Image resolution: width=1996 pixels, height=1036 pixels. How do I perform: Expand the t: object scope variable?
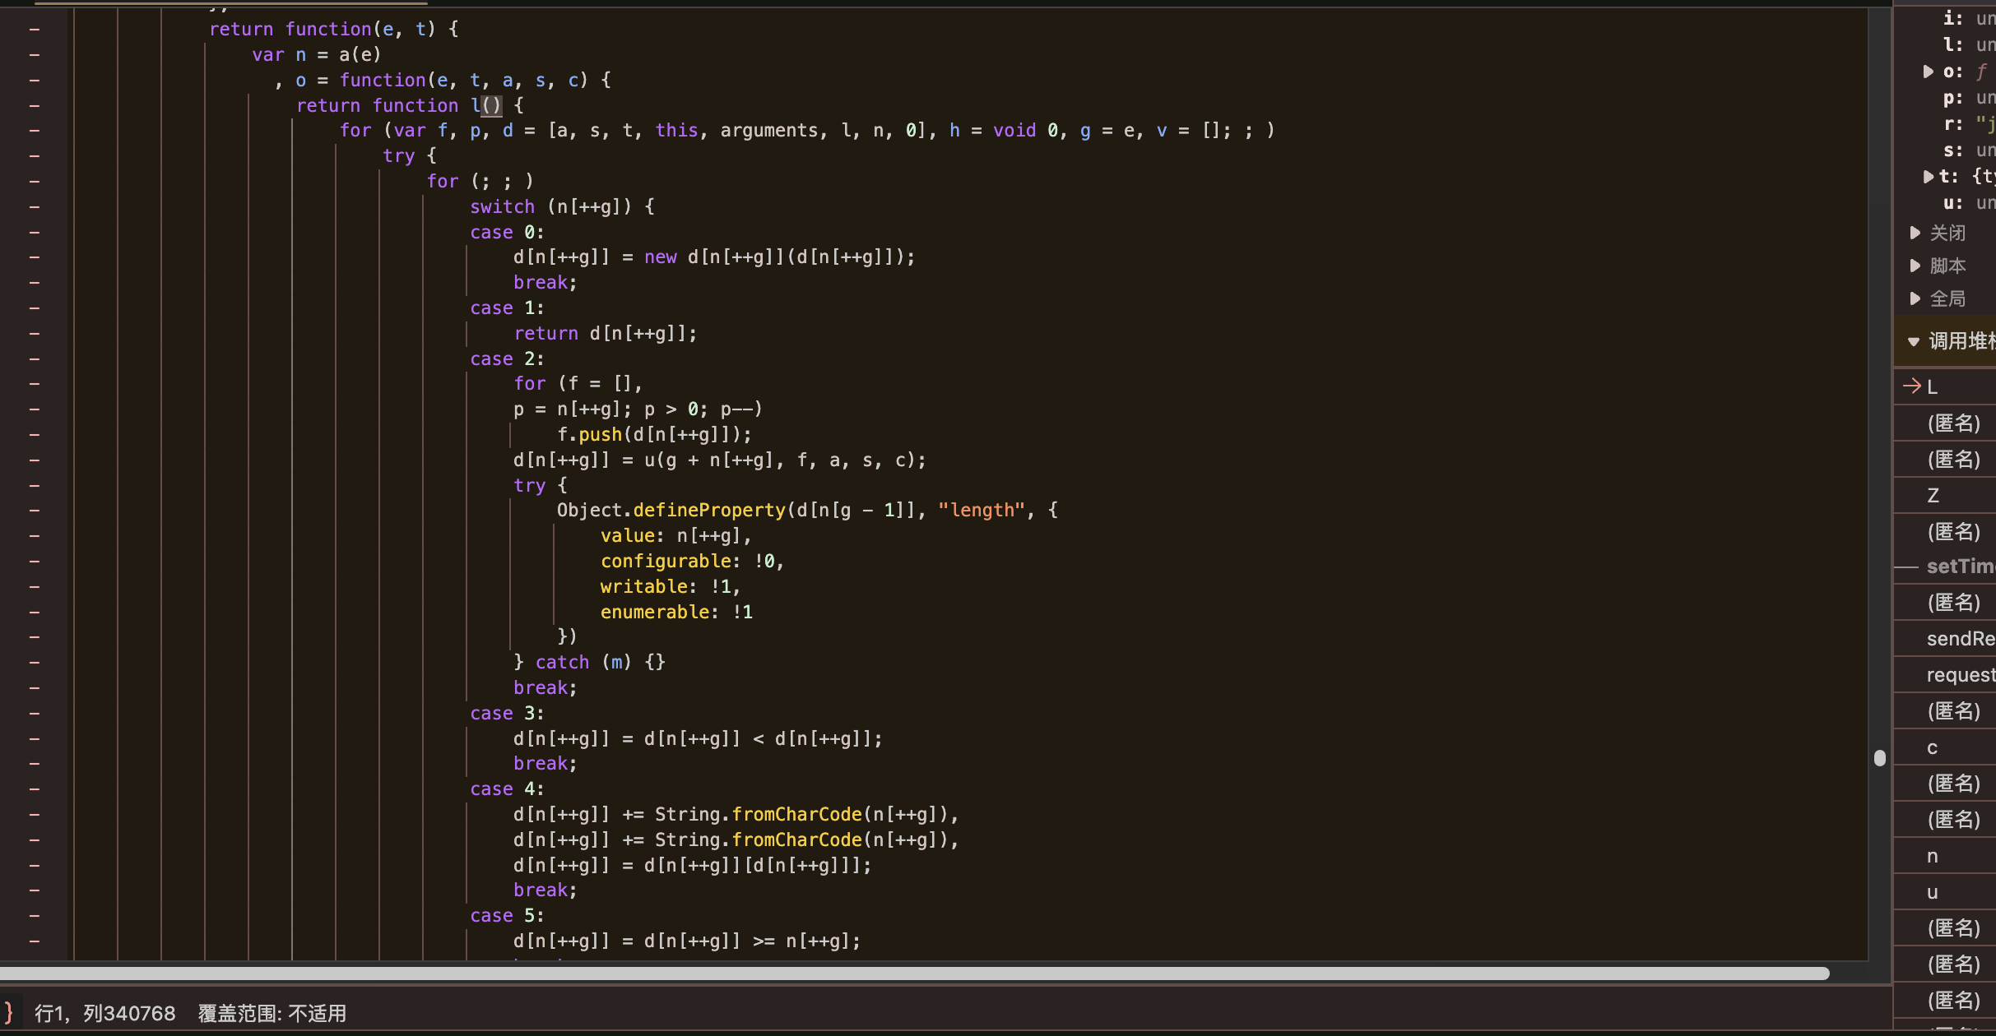tap(1928, 177)
